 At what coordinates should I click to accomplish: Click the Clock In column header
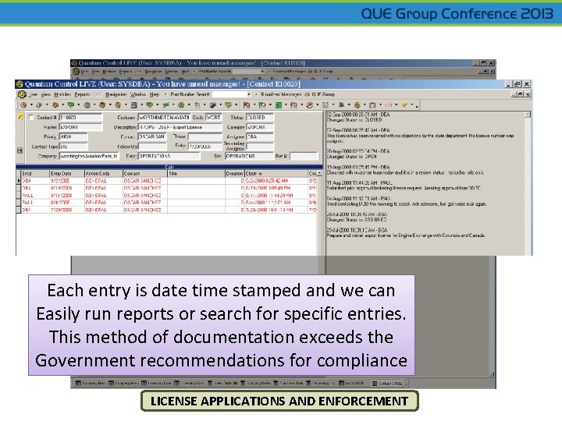(276, 173)
